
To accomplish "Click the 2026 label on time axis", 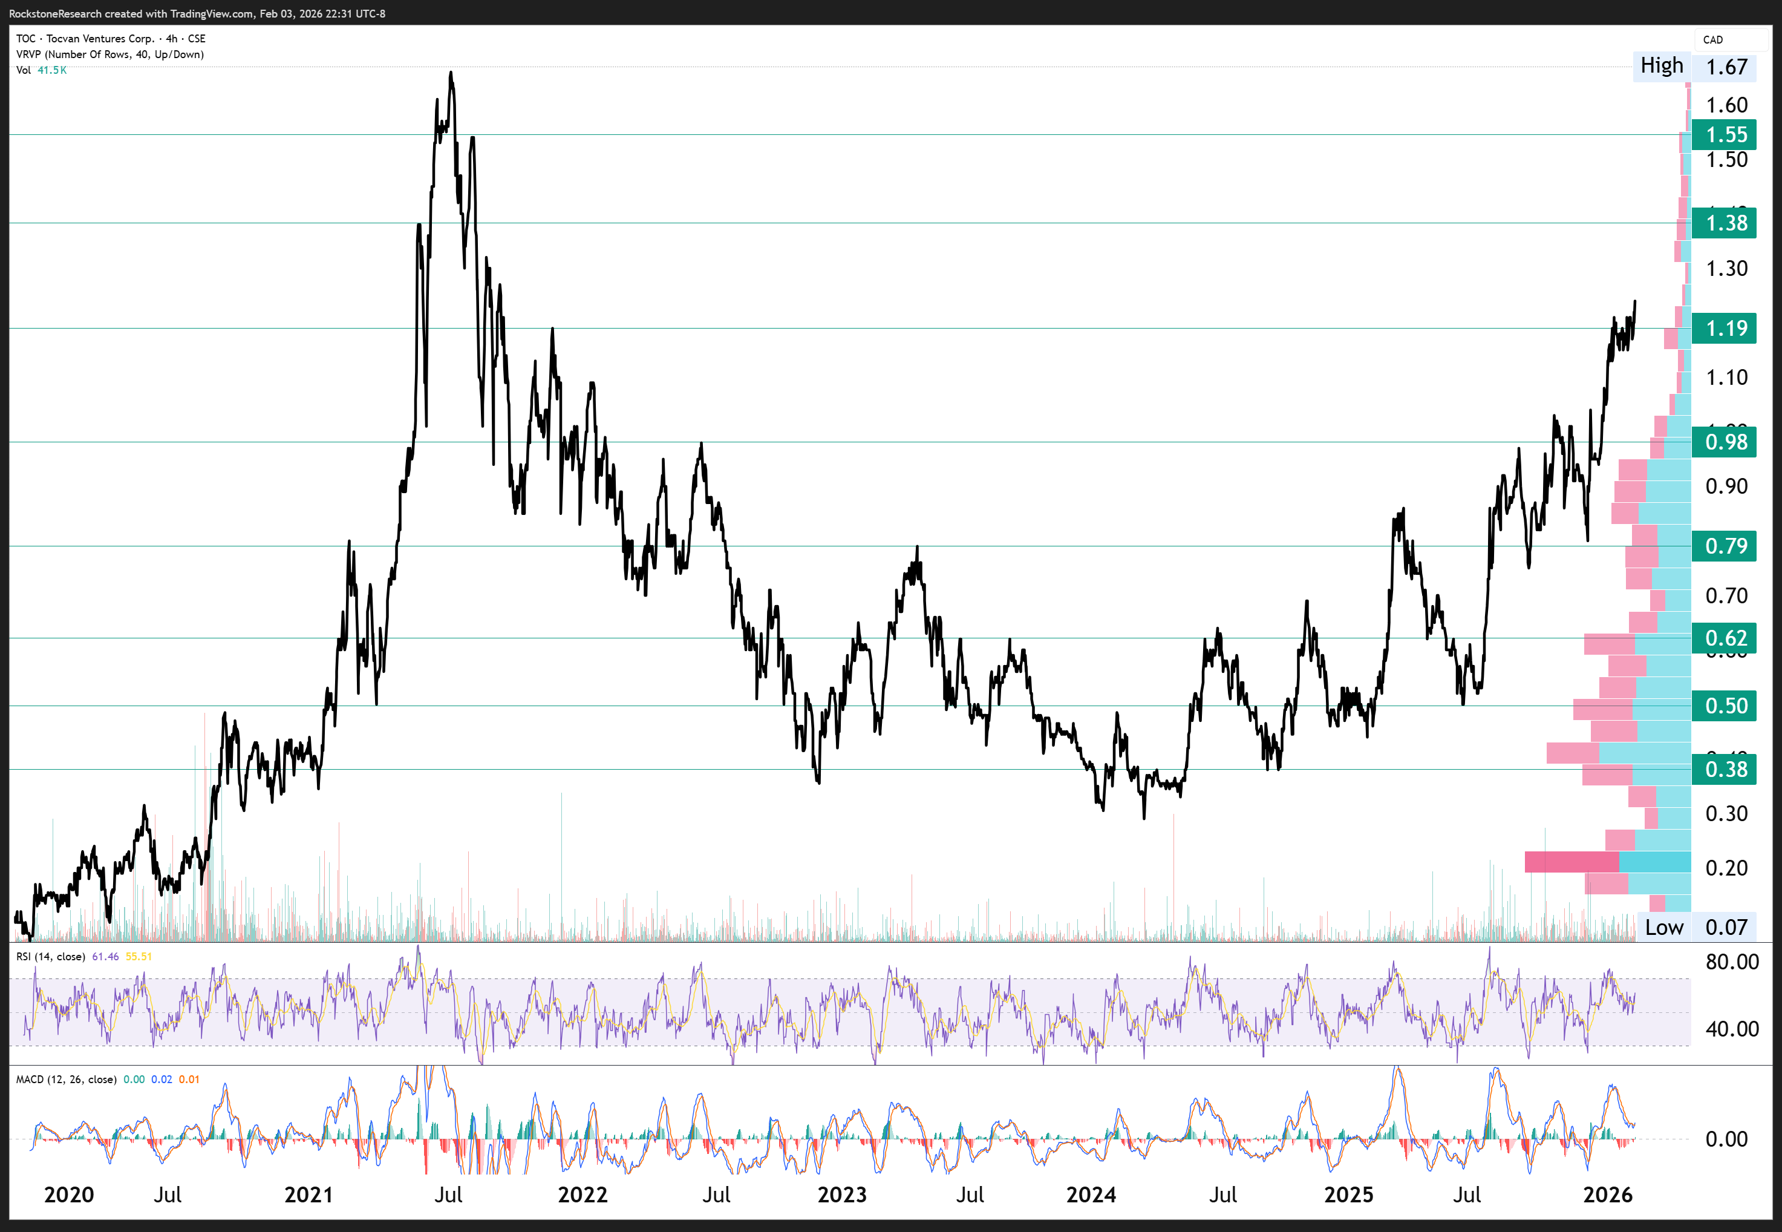I will point(1608,1195).
